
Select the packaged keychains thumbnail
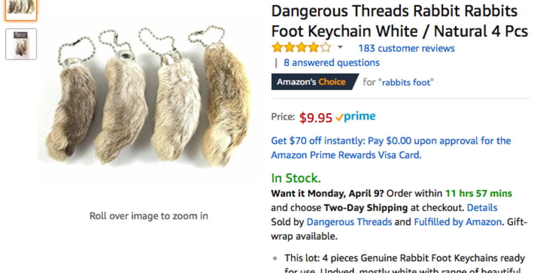tap(21, 44)
